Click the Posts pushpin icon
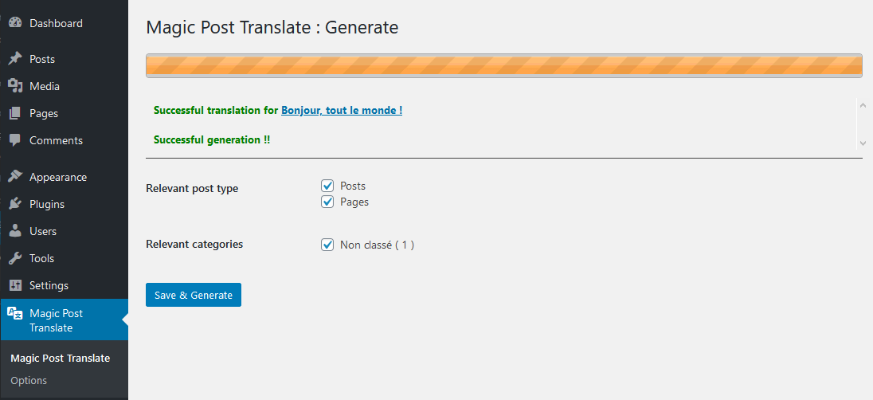This screenshot has height=400, width=873. (15, 58)
